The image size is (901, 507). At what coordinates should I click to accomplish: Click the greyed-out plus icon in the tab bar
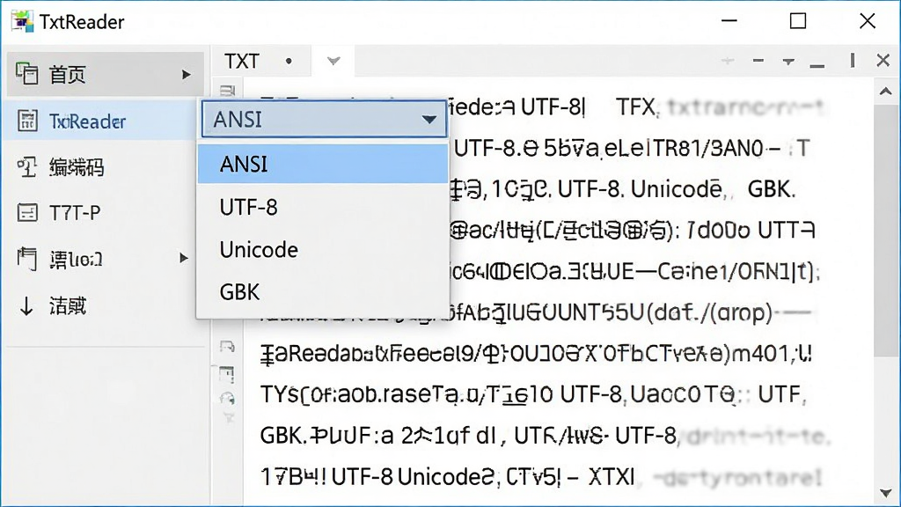pos(728,61)
